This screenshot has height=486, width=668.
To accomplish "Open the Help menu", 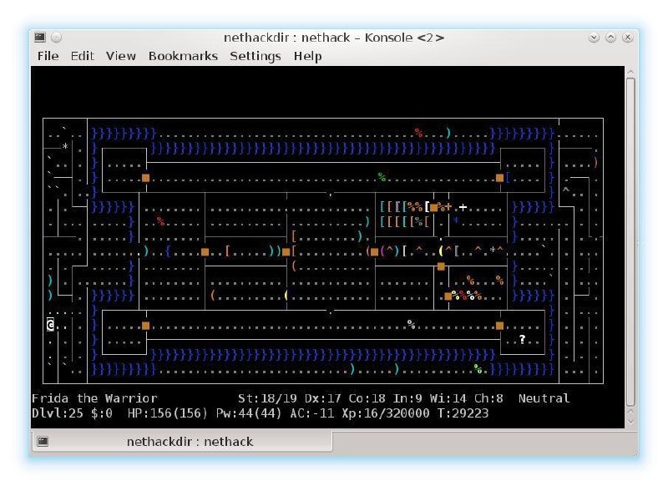I will coord(307,56).
